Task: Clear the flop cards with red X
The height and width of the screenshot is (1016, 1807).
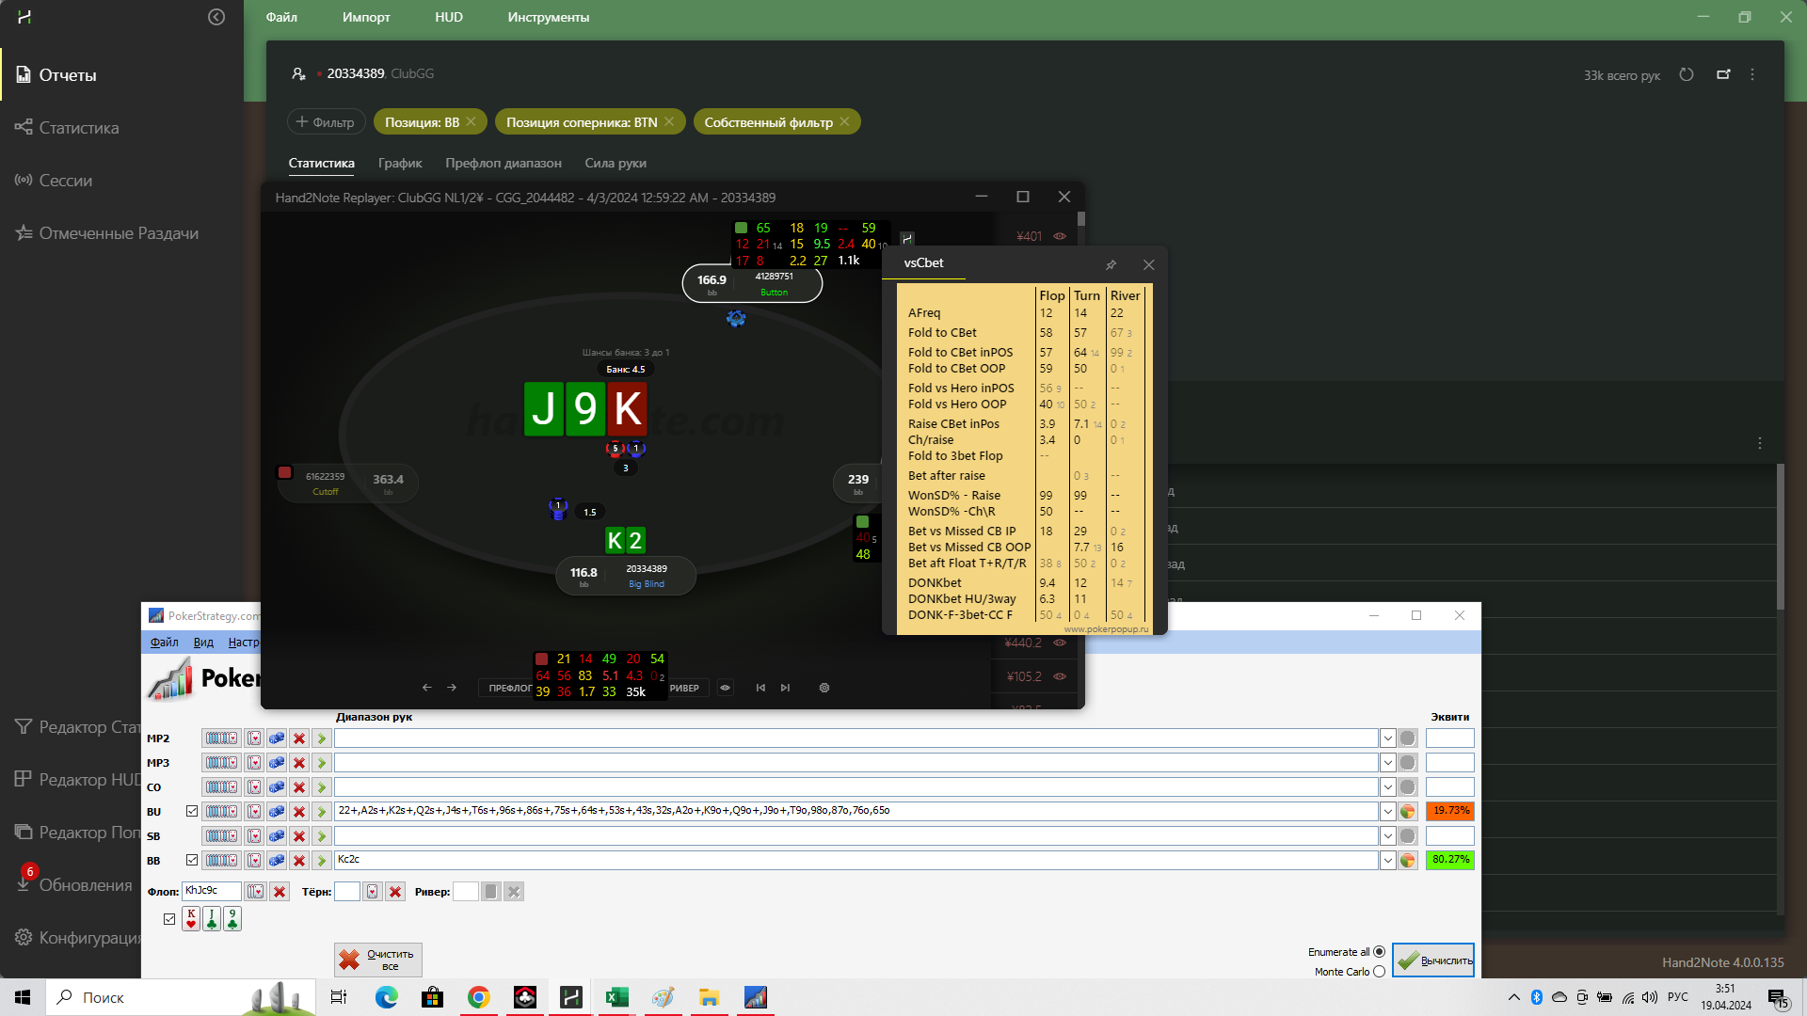Action: coord(280,892)
